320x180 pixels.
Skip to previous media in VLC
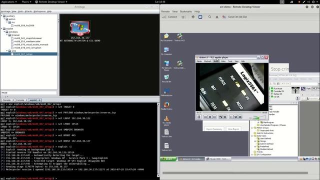[205, 117]
